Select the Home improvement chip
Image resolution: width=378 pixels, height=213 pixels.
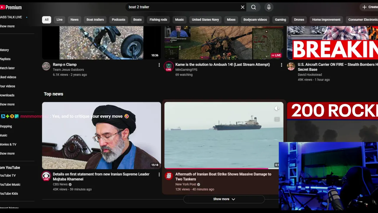(x=326, y=20)
